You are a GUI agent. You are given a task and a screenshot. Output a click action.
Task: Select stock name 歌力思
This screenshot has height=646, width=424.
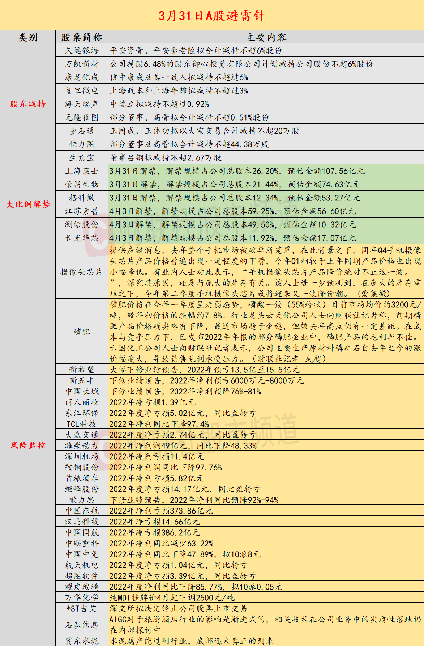coord(82,500)
